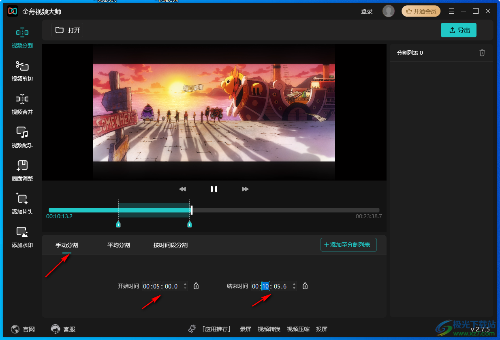Export the video with 导出
This screenshot has width=500, height=340.
459,30
